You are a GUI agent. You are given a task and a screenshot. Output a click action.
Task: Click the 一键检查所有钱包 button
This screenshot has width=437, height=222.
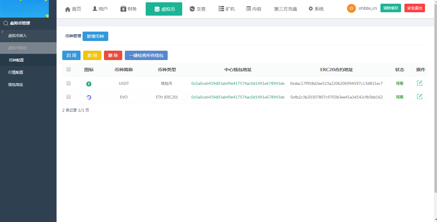click(x=146, y=55)
